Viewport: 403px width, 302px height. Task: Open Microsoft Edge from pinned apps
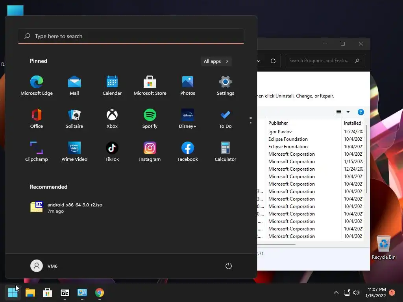point(37,85)
